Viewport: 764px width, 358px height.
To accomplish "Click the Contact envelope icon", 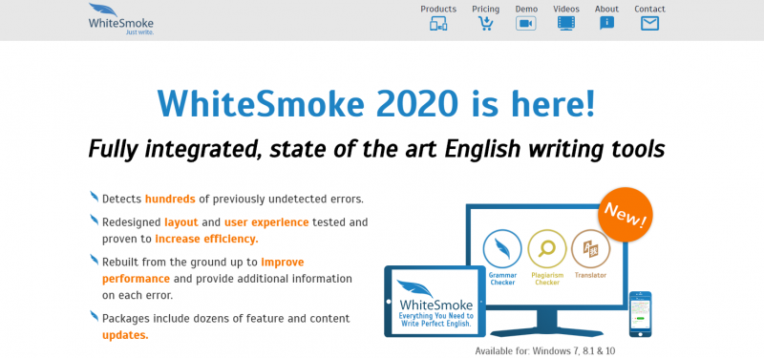I will coord(649,23).
